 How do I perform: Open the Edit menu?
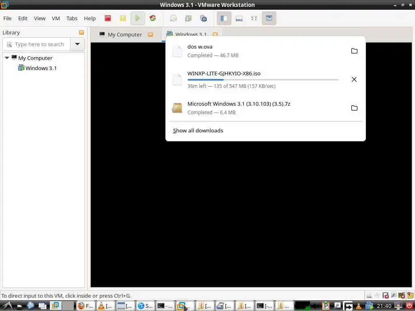(x=23, y=18)
